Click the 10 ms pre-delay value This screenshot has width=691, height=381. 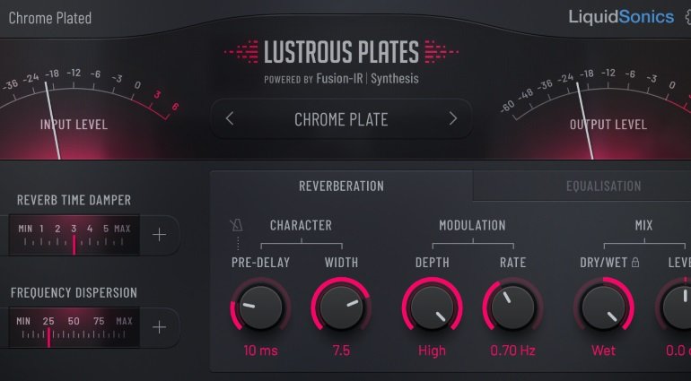pos(260,351)
